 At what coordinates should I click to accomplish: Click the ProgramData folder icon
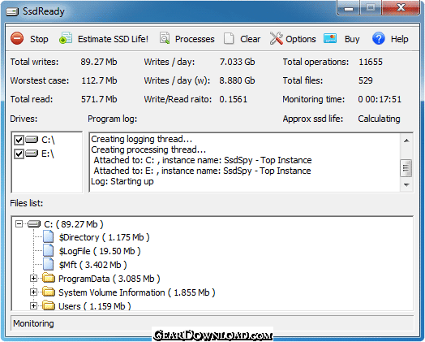[x=49, y=278]
